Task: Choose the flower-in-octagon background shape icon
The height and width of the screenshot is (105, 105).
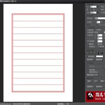Action: [x=91, y=53]
